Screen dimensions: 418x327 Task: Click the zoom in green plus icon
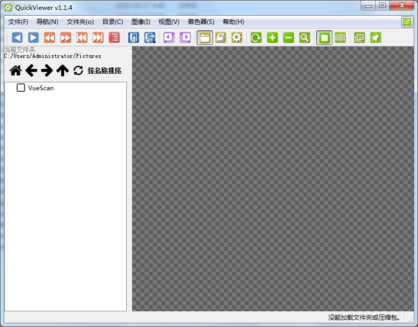(x=272, y=38)
